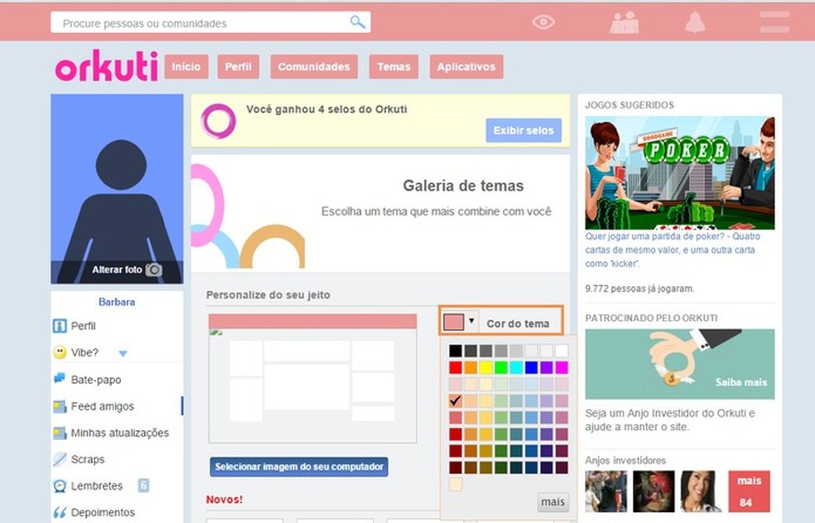Open Lembretes in sidebar
815x523 pixels.
[97, 486]
